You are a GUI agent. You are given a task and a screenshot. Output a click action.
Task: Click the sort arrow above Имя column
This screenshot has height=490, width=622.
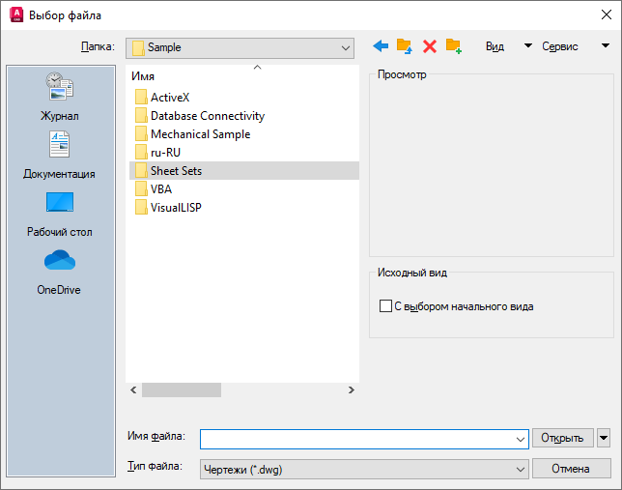(258, 68)
